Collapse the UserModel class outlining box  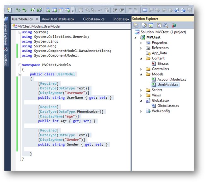point(20,74)
